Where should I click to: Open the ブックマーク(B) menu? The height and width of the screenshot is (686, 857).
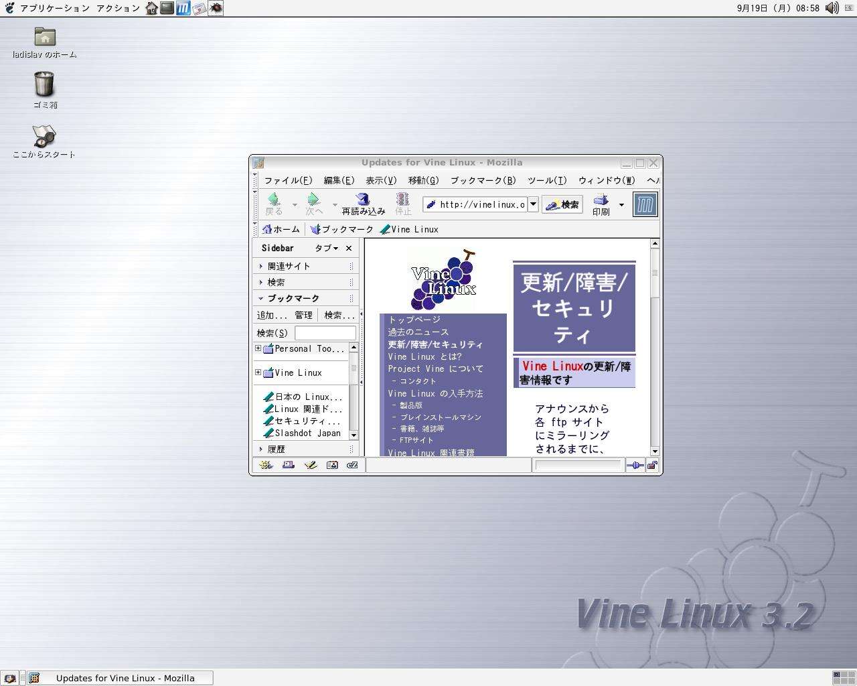[x=483, y=180]
